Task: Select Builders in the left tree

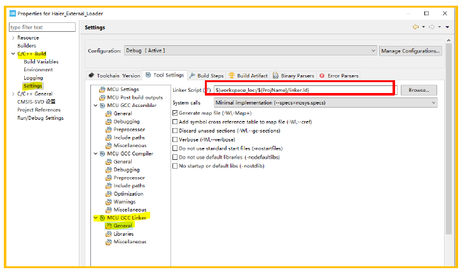Action: [x=27, y=46]
